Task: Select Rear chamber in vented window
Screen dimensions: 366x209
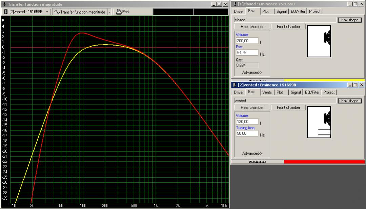Action: [x=252, y=108]
